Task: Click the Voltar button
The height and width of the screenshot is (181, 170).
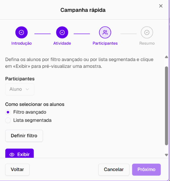Action: pos(17,170)
